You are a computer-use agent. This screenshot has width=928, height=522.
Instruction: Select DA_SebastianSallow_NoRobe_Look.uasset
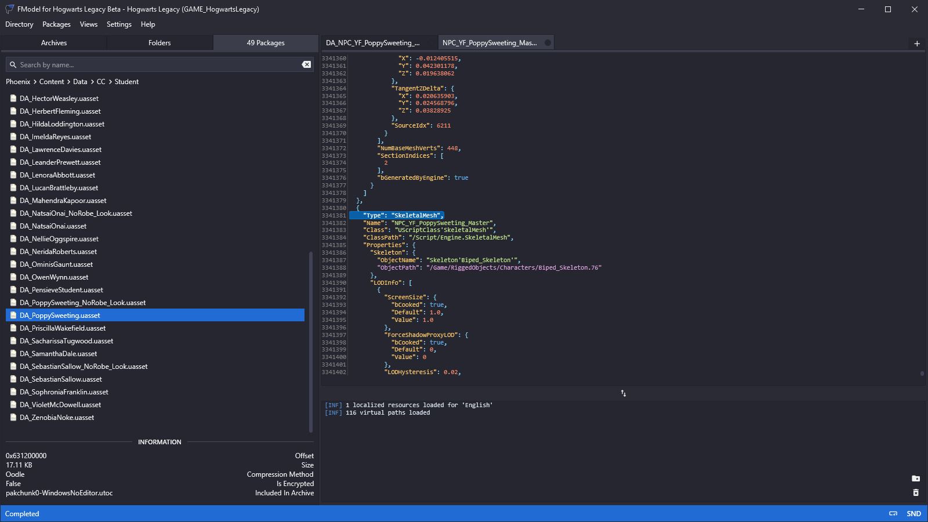pos(155,367)
